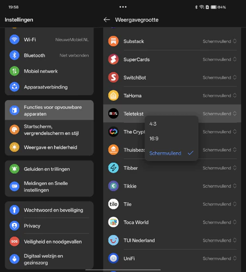Open Apparaatverbinding settings
The height and width of the screenshot is (272, 246).
46,87
